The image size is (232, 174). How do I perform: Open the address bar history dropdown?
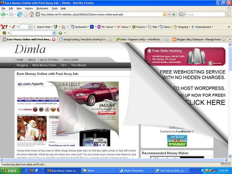point(169,14)
